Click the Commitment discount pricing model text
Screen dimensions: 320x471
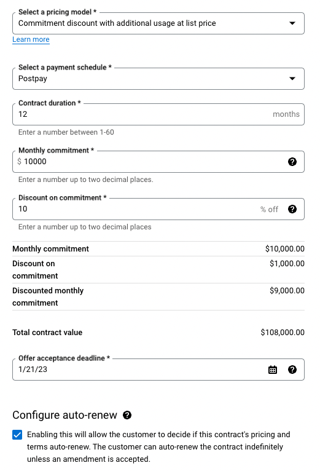click(x=117, y=23)
